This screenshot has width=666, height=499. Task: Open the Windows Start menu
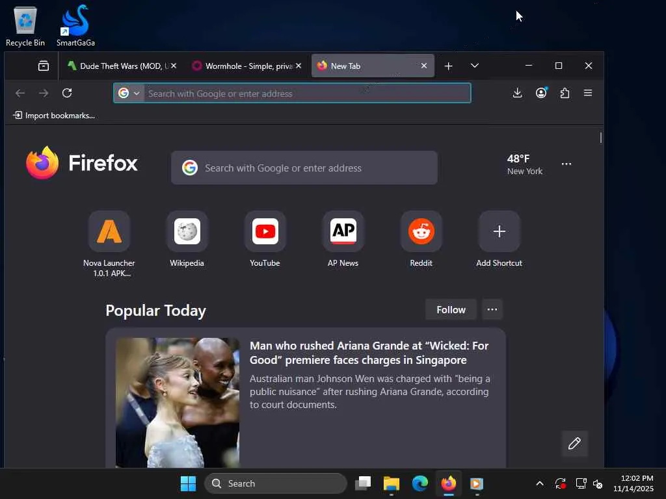tap(188, 483)
